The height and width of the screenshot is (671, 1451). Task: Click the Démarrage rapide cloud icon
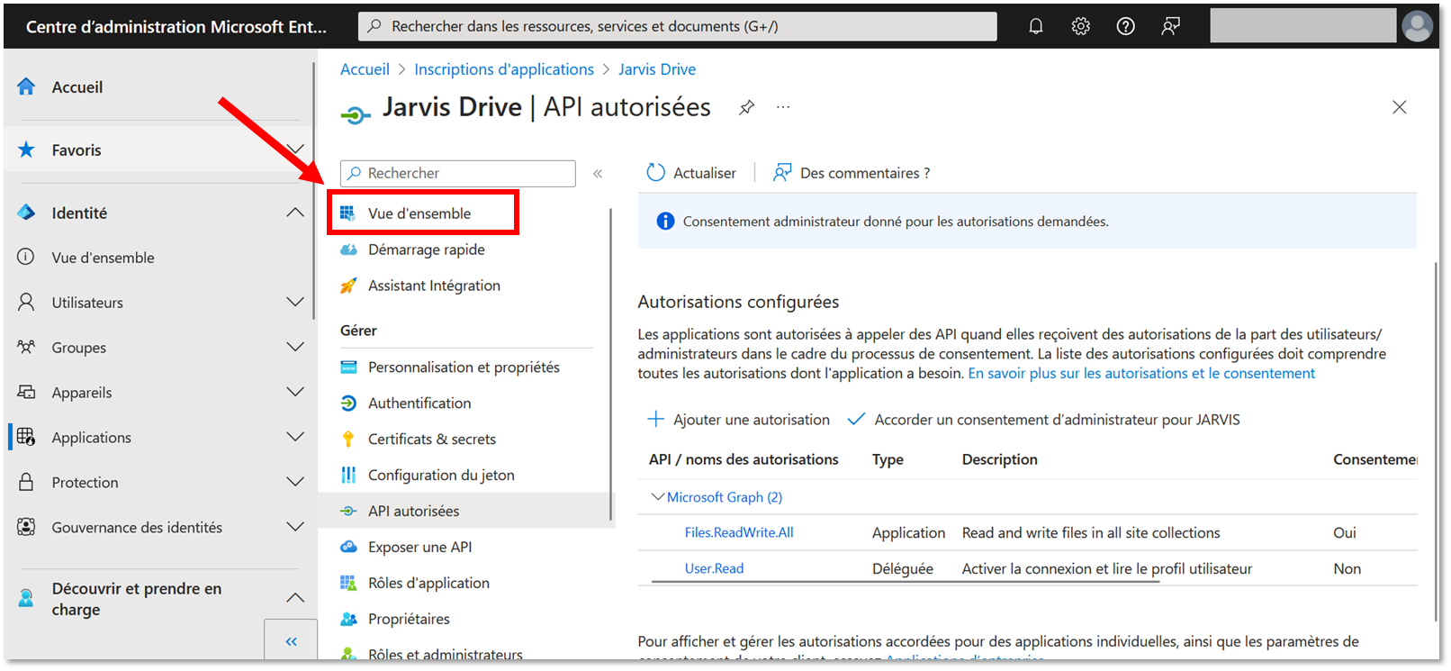348,249
